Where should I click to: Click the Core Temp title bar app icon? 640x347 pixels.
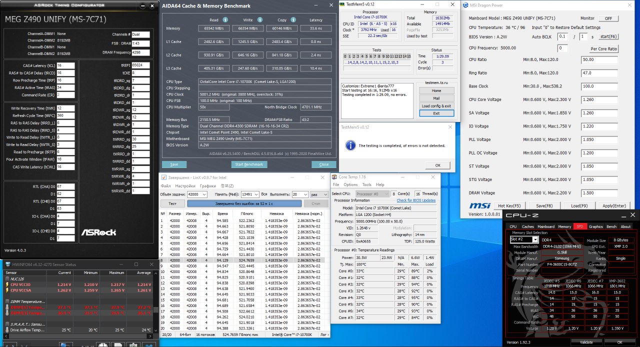pyautogui.click(x=335, y=177)
